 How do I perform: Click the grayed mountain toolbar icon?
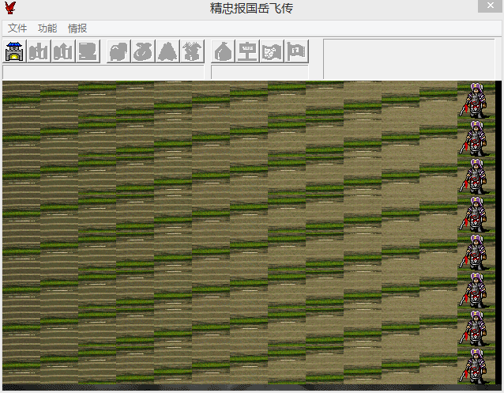[167, 51]
